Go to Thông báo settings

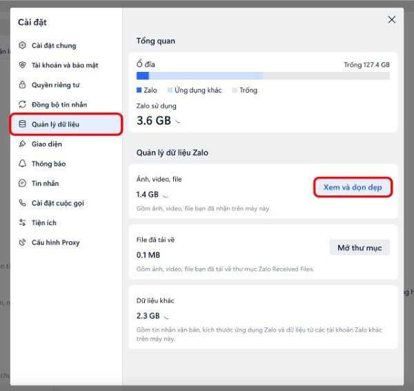(x=48, y=164)
